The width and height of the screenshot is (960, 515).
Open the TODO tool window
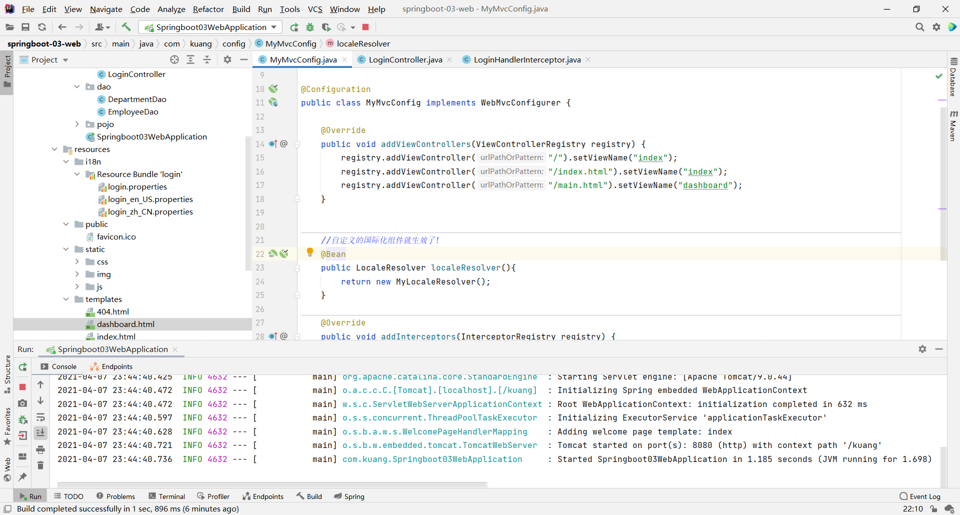pyautogui.click(x=68, y=496)
